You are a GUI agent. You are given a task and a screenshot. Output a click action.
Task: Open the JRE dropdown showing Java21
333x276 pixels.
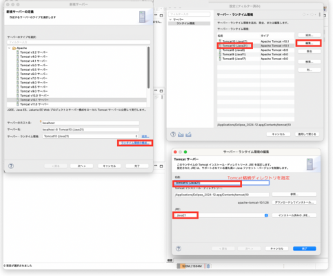(221, 215)
